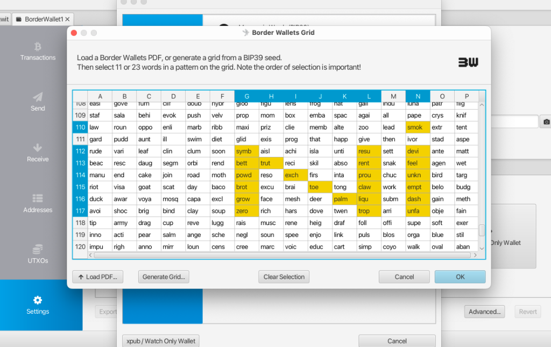
Task: Select the highlighted cell 'zero'
Action: click(246, 211)
